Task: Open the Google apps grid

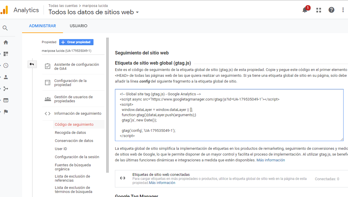Action: click(x=319, y=10)
